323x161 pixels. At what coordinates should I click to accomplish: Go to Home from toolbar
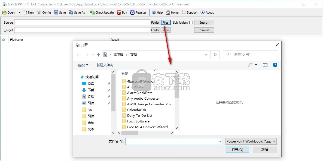point(172,12)
